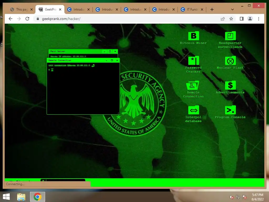The width and height of the screenshot is (269, 202).
Task: Launch the Password Cracker icon
Action: 193,65
